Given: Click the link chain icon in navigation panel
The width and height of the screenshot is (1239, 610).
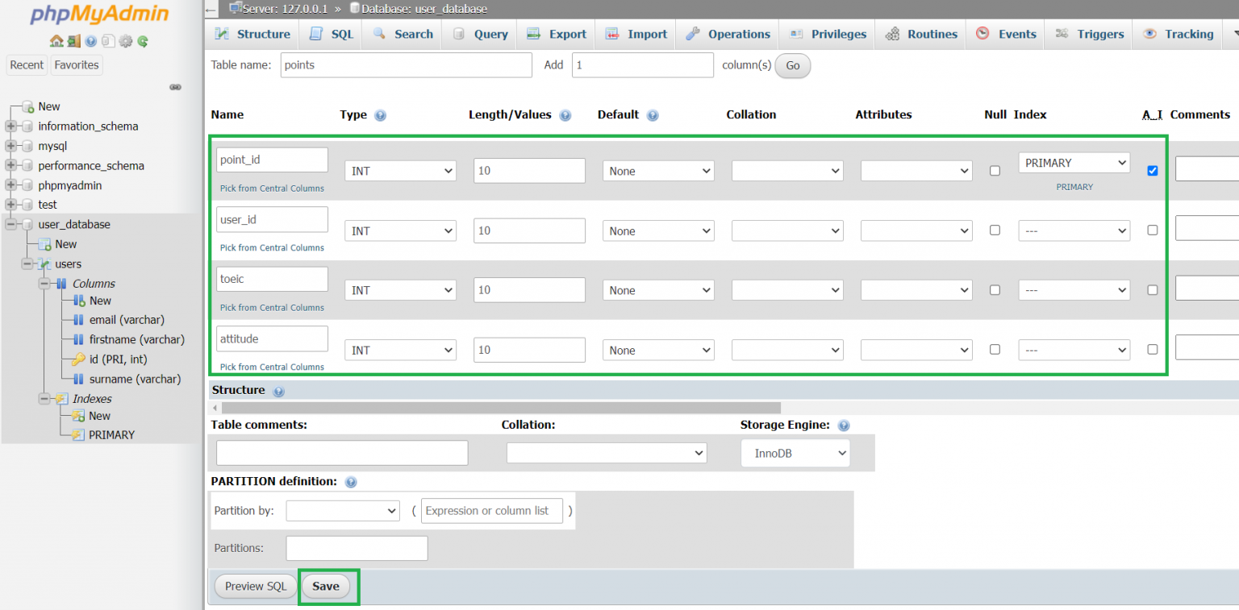Looking at the screenshot, I should [x=175, y=87].
